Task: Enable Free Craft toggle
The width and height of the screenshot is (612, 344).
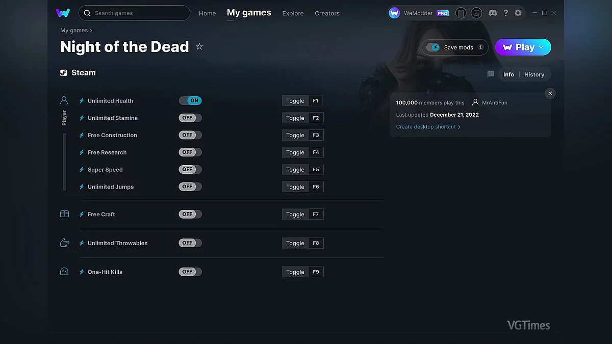Action: (190, 214)
